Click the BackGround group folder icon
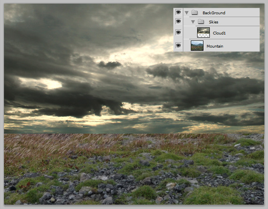The image size is (268, 209). pos(194,13)
